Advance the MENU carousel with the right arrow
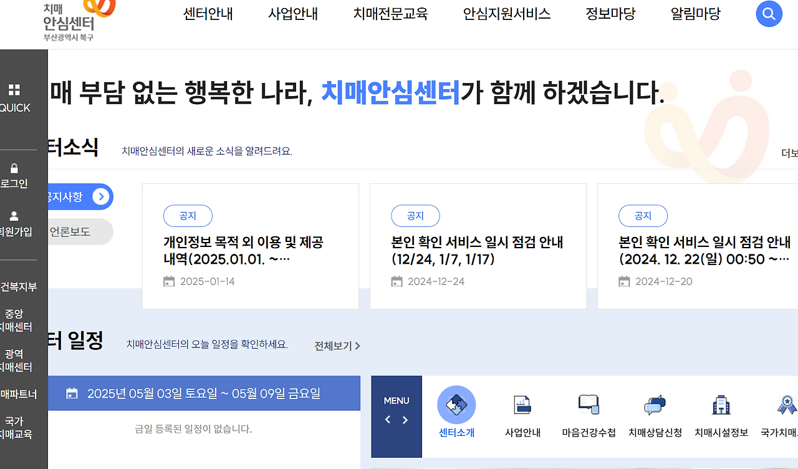The image size is (798, 469). coord(405,420)
